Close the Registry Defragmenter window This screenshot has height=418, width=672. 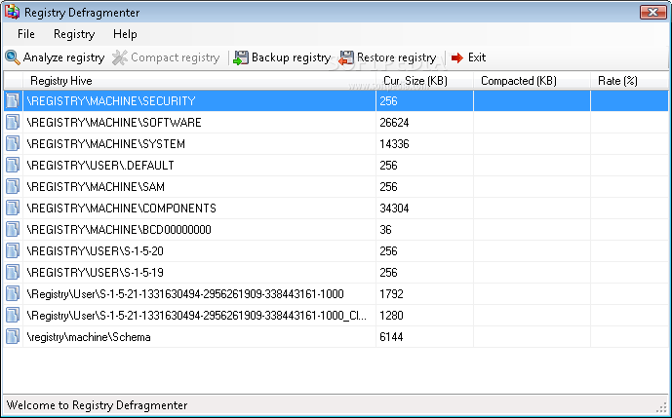[653, 12]
